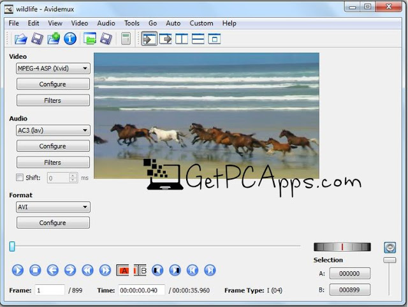Open the Video menu

pos(80,23)
